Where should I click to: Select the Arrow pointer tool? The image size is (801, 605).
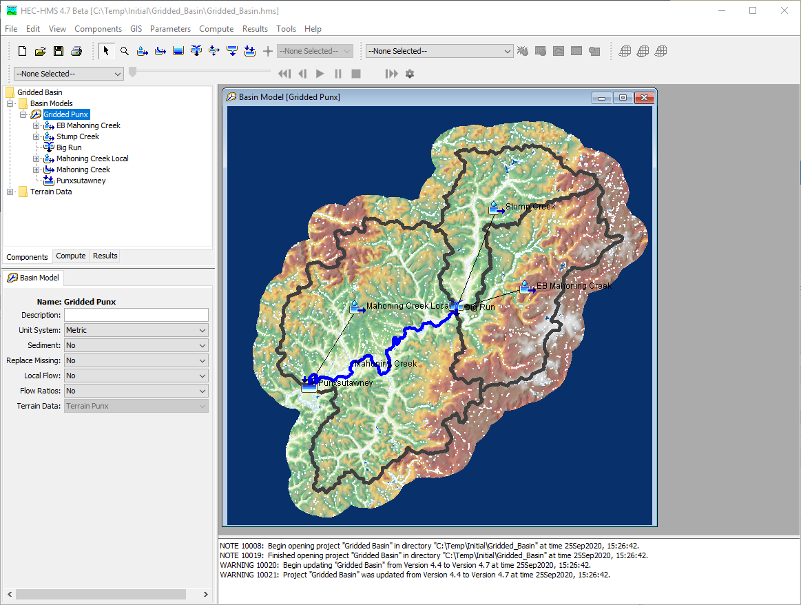106,51
